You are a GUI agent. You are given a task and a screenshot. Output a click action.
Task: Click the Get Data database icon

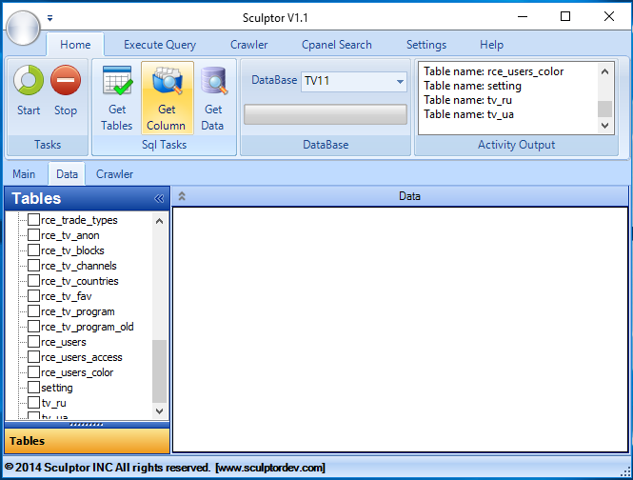(213, 84)
